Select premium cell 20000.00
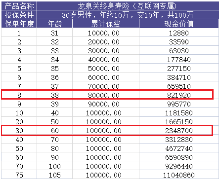 click(x=106, y=42)
